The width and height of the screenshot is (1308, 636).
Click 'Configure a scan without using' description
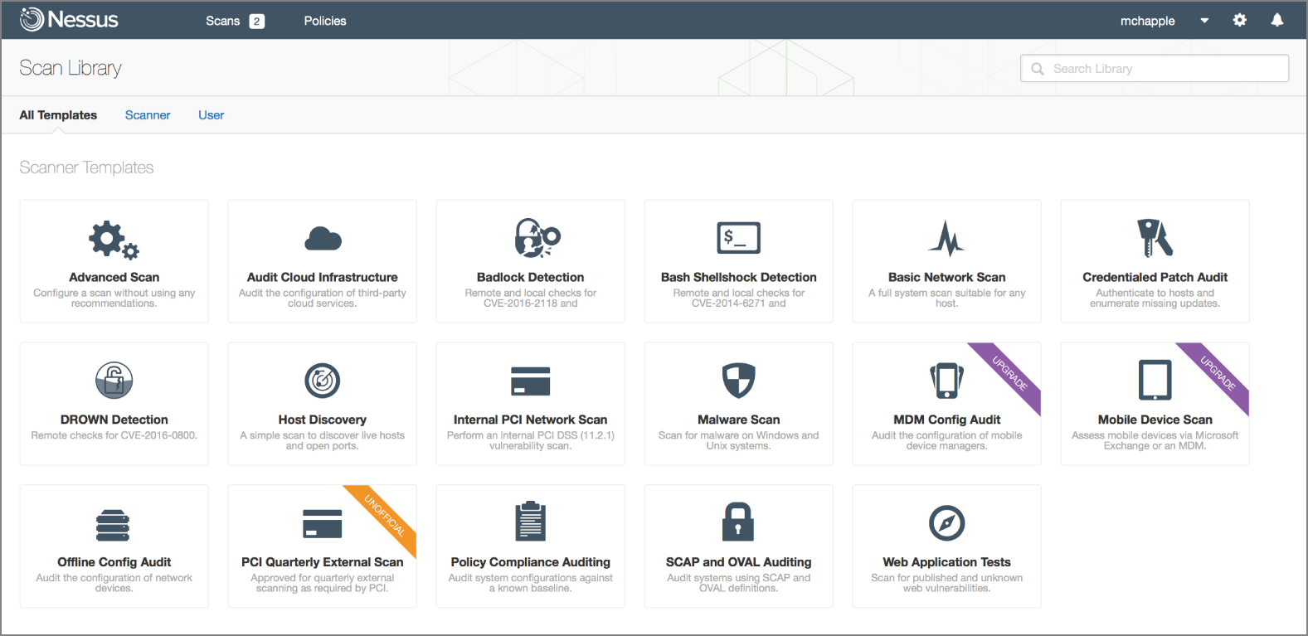(x=114, y=298)
